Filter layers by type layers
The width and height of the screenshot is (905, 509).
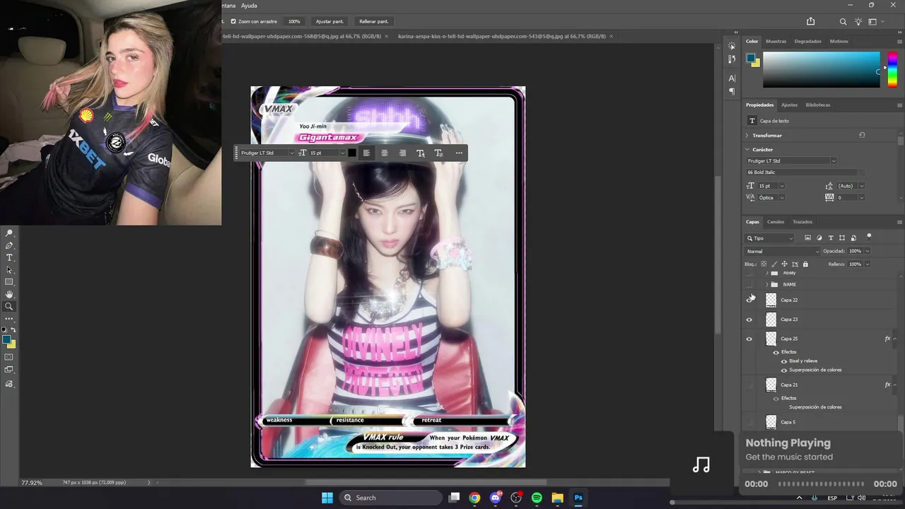[x=831, y=238]
